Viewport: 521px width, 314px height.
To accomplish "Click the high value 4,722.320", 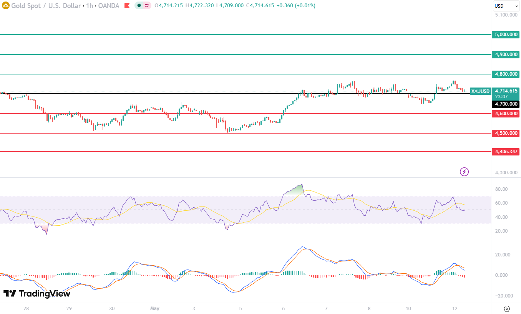I will coord(202,6).
